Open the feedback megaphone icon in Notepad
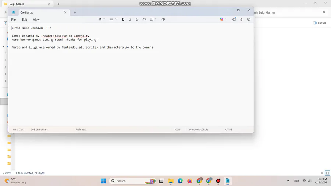331x186 pixels. tap(234, 19)
